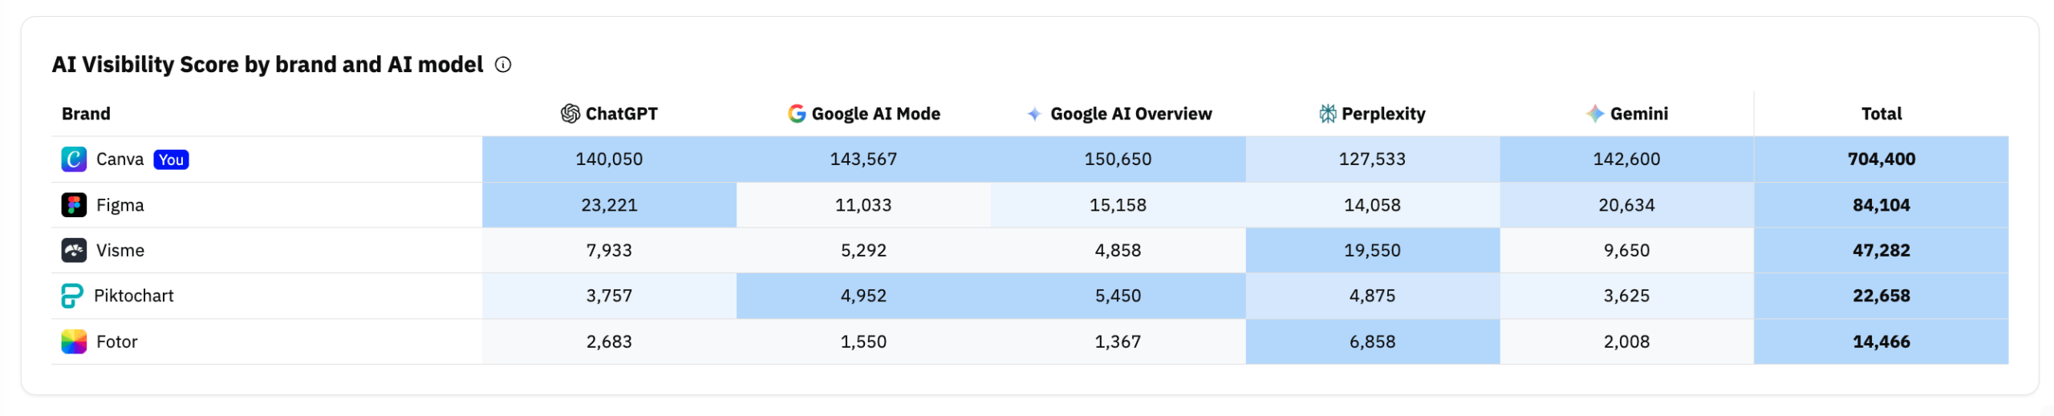Click the Canva brand logo
Viewport: 2054px width, 416px height.
74,159
